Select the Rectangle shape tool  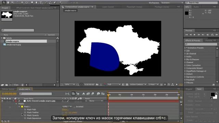[x=32, y=2]
